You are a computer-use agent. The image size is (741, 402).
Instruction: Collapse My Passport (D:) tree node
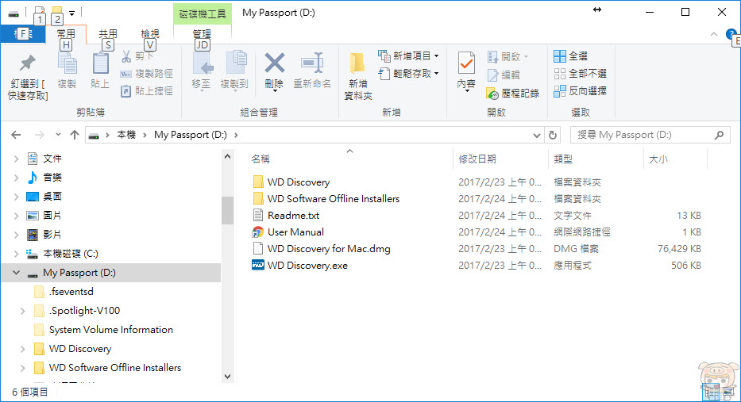coord(16,273)
